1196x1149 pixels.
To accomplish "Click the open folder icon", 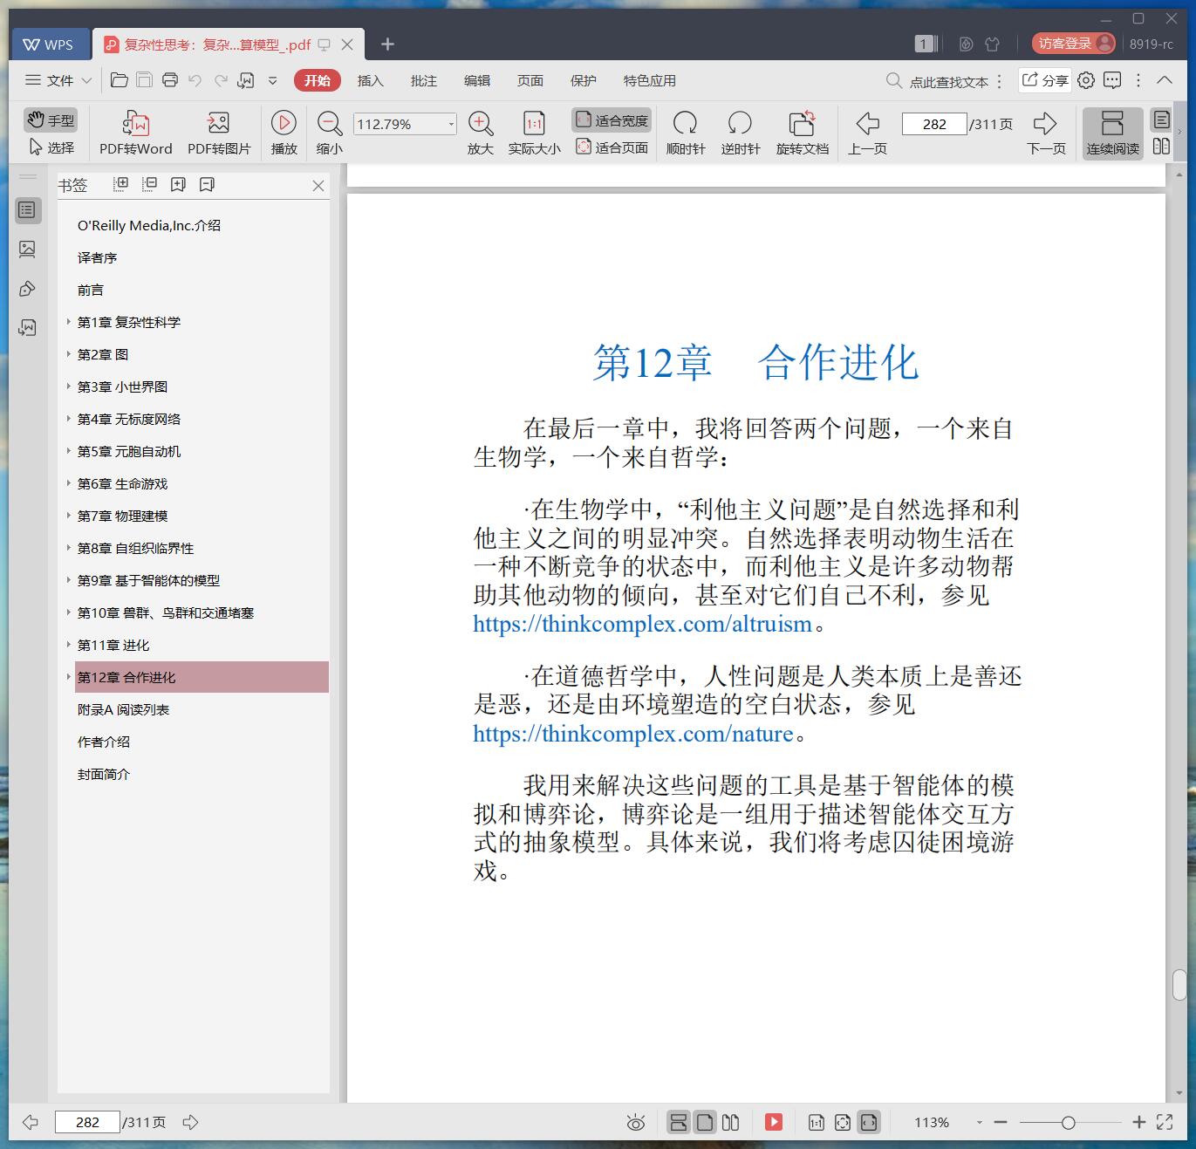I will 120,80.
